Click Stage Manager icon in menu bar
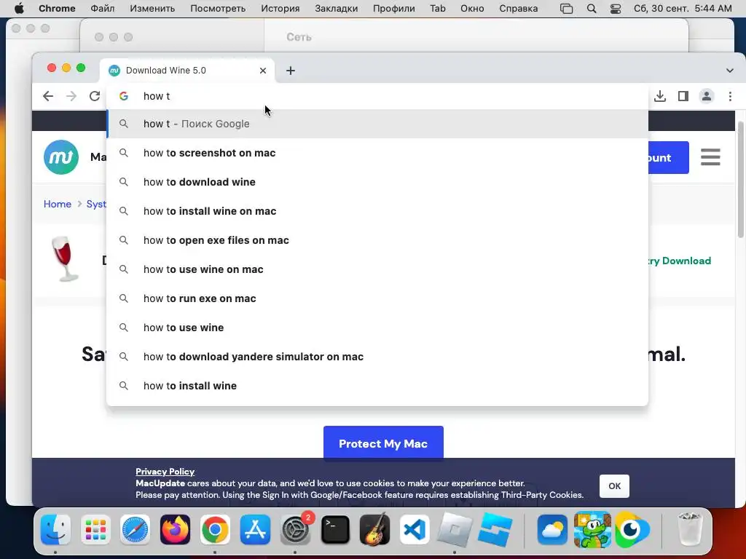This screenshot has height=559, width=746. point(566,9)
